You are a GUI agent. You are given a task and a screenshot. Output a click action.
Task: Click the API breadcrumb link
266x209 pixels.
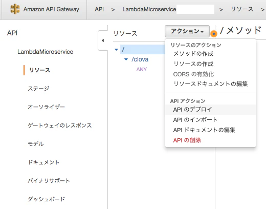click(x=99, y=9)
